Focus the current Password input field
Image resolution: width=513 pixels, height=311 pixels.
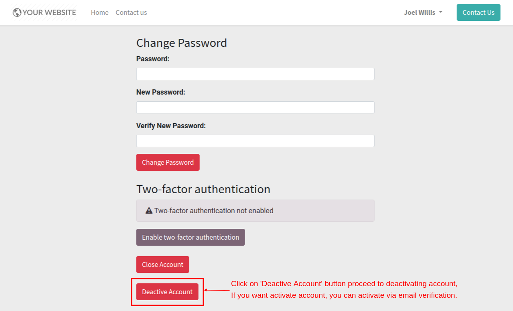coord(255,74)
